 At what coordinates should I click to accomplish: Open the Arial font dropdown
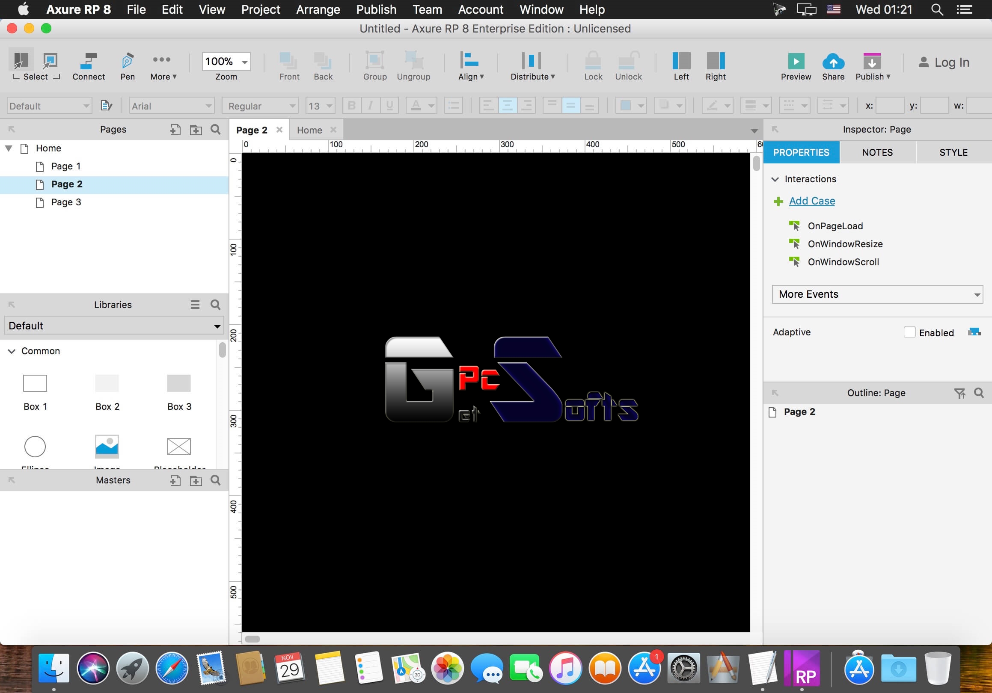[172, 106]
